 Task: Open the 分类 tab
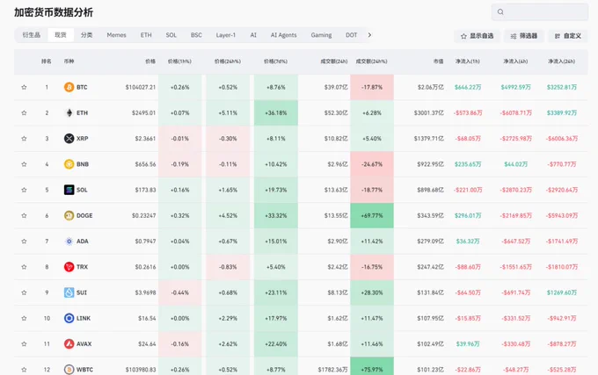coord(86,35)
